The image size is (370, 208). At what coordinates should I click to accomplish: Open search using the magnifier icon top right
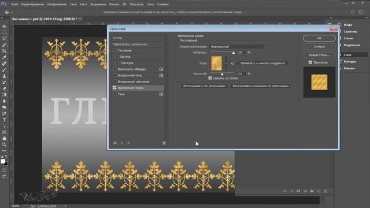[353, 12]
